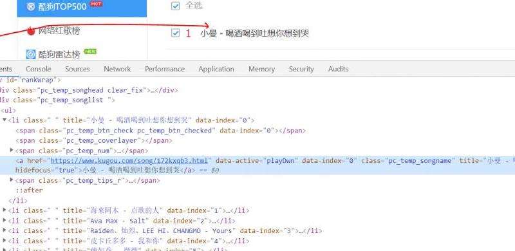Click the data-active="playDwn" attribute text
Image resolution: width=515 pixels, height=251 pixels.
(257, 160)
